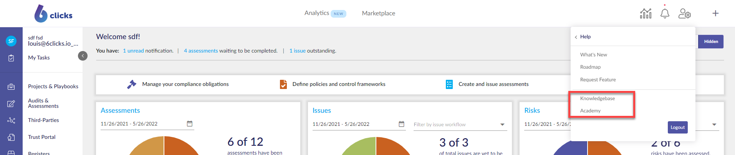735x155 pixels.
Task: Expand the Filter by issue workflow dropdown
Action: [x=502, y=125]
